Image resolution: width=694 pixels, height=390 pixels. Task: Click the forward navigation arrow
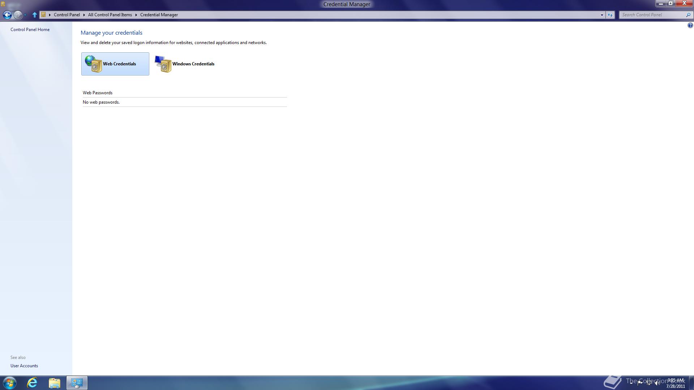17,15
